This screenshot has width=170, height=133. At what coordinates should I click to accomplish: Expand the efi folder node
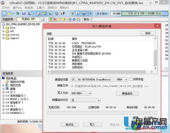pos(3,31)
